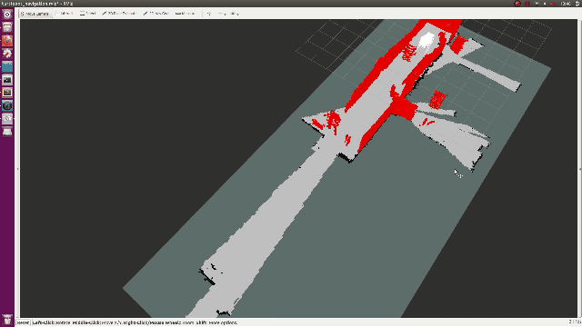Viewport: 582px width, 327px height.
Task: Click the Reset button in status bar
Action: (23, 323)
